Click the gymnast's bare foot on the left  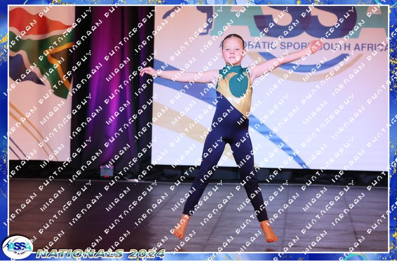tap(182, 227)
